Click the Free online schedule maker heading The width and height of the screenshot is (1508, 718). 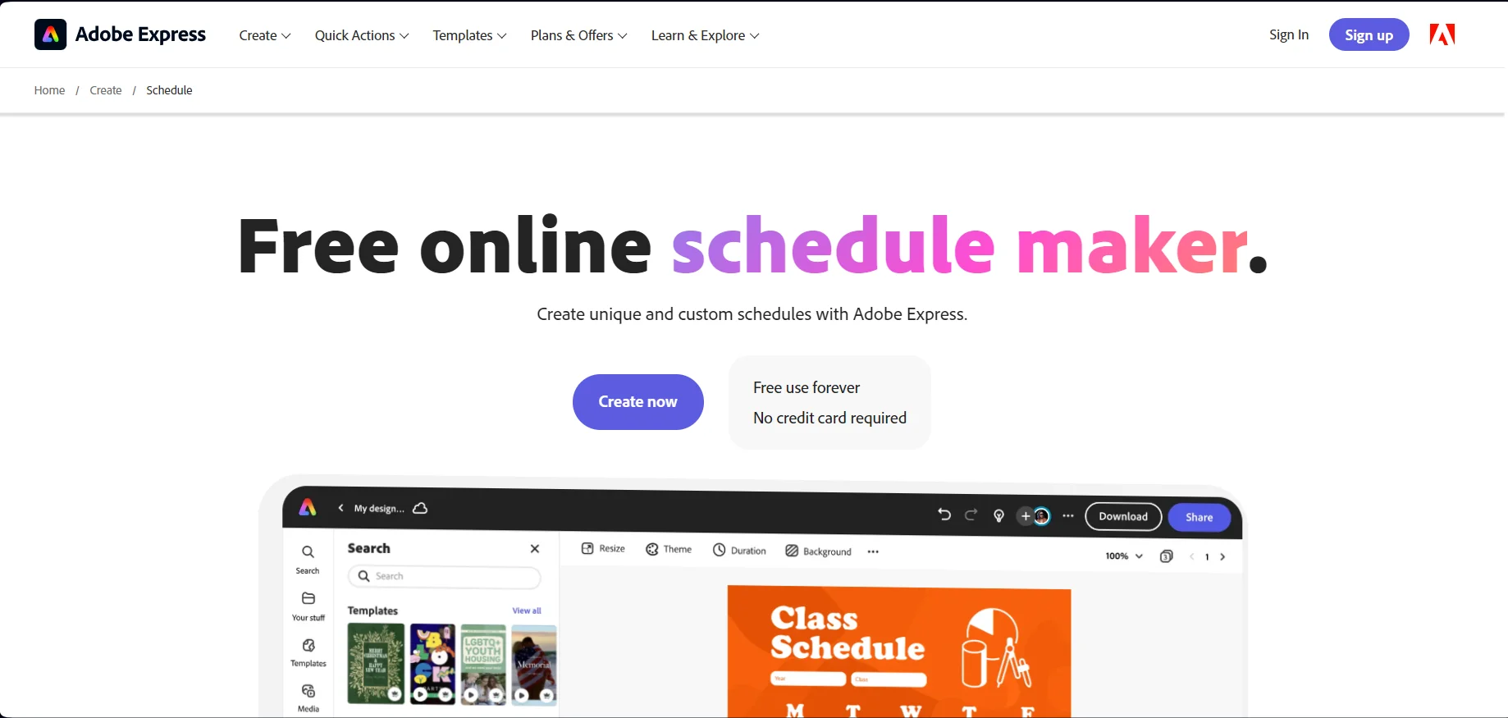click(x=752, y=245)
